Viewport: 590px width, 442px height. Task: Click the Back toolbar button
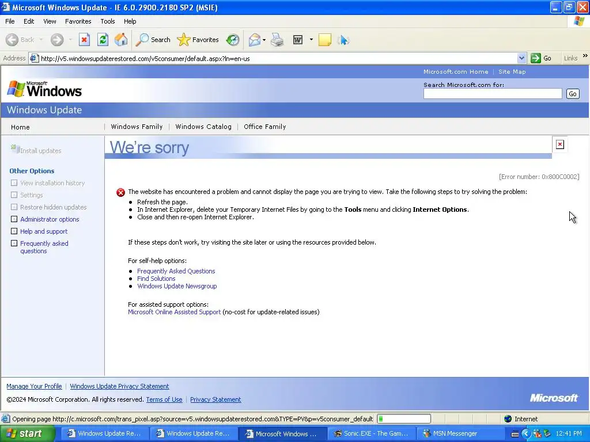20,40
